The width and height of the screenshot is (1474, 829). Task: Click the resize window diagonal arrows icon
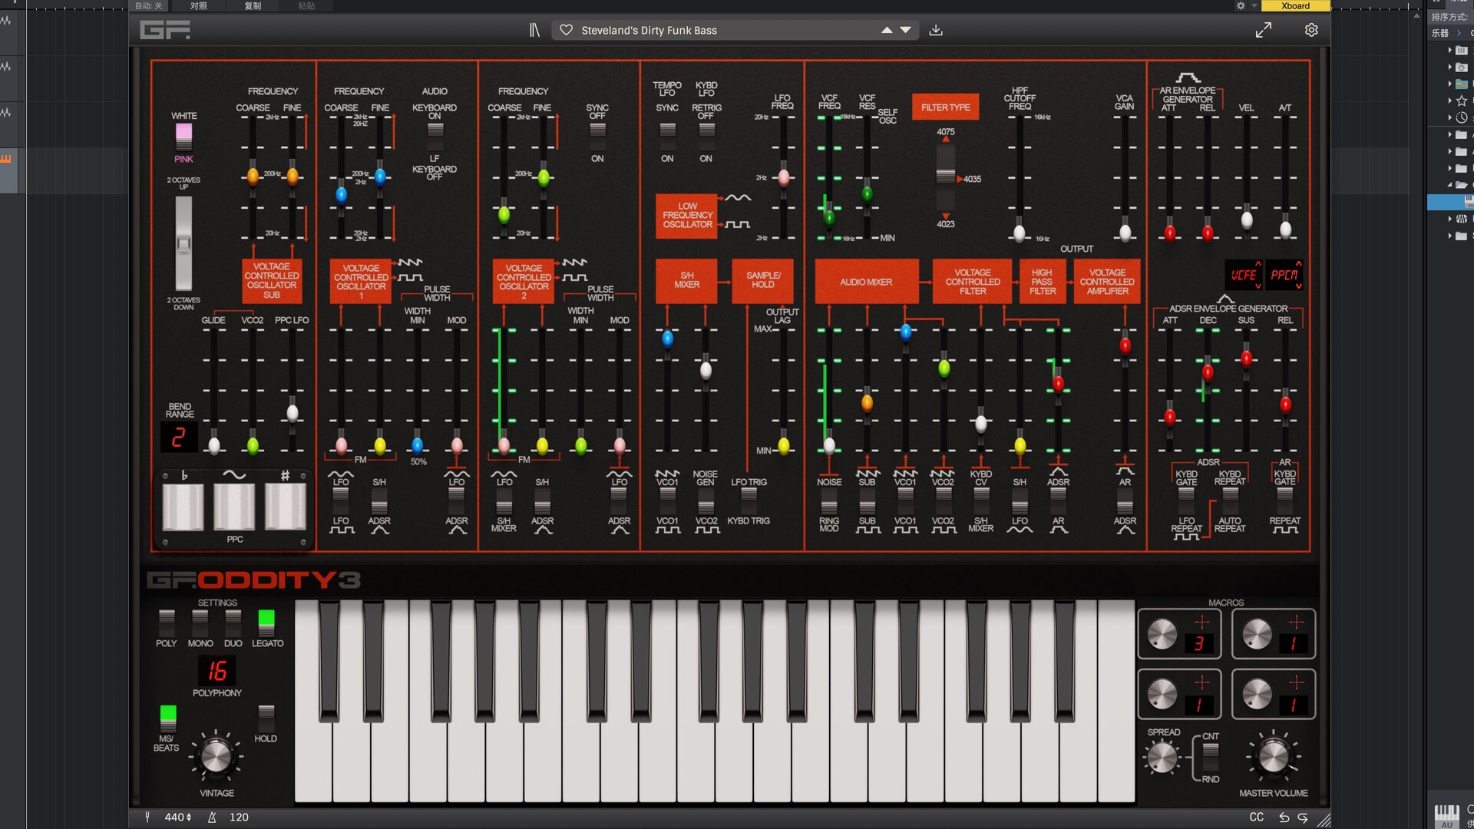[x=1264, y=30]
